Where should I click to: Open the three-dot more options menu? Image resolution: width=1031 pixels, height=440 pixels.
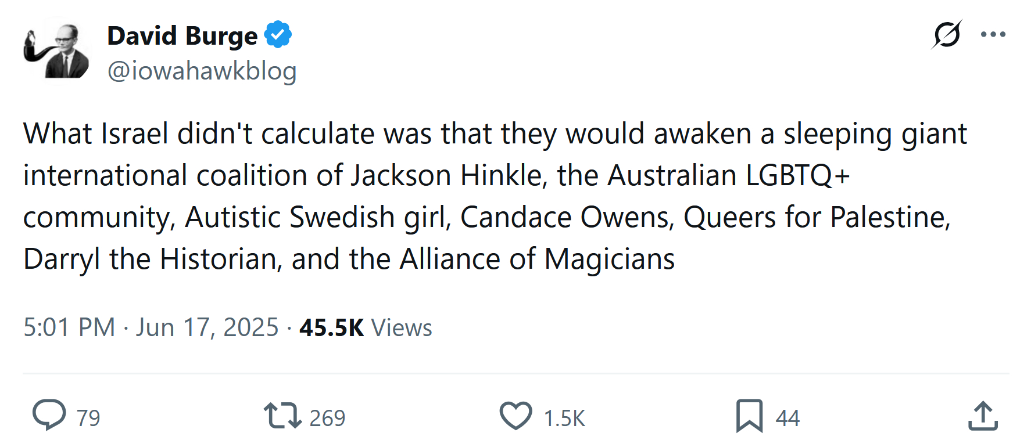coord(993,34)
